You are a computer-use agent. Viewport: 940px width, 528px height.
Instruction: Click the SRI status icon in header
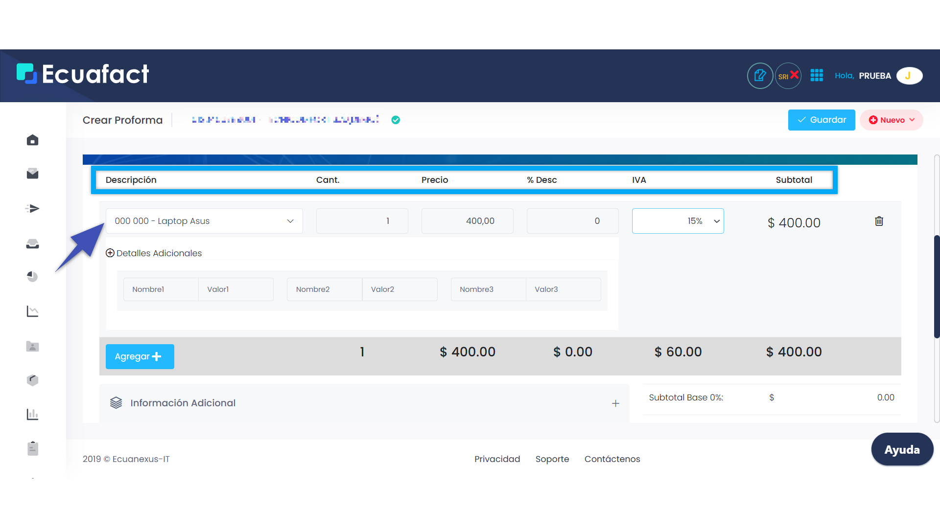[788, 76]
